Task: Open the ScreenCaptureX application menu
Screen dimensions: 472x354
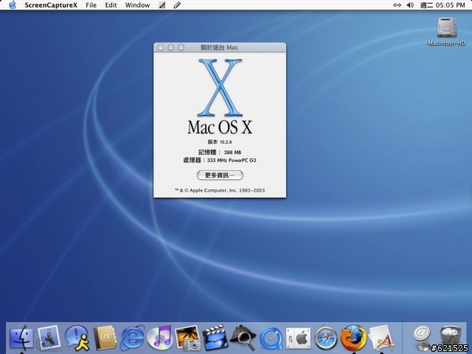Action: (51, 5)
